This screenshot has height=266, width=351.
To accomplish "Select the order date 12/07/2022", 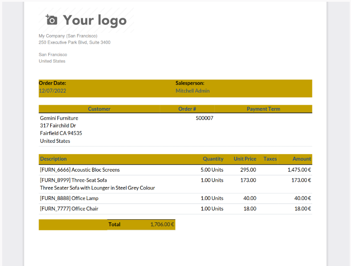I will [x=52, y=91].
